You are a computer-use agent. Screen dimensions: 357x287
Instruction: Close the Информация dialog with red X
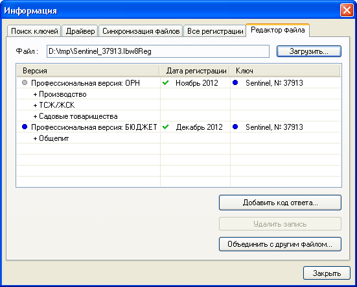347,10
